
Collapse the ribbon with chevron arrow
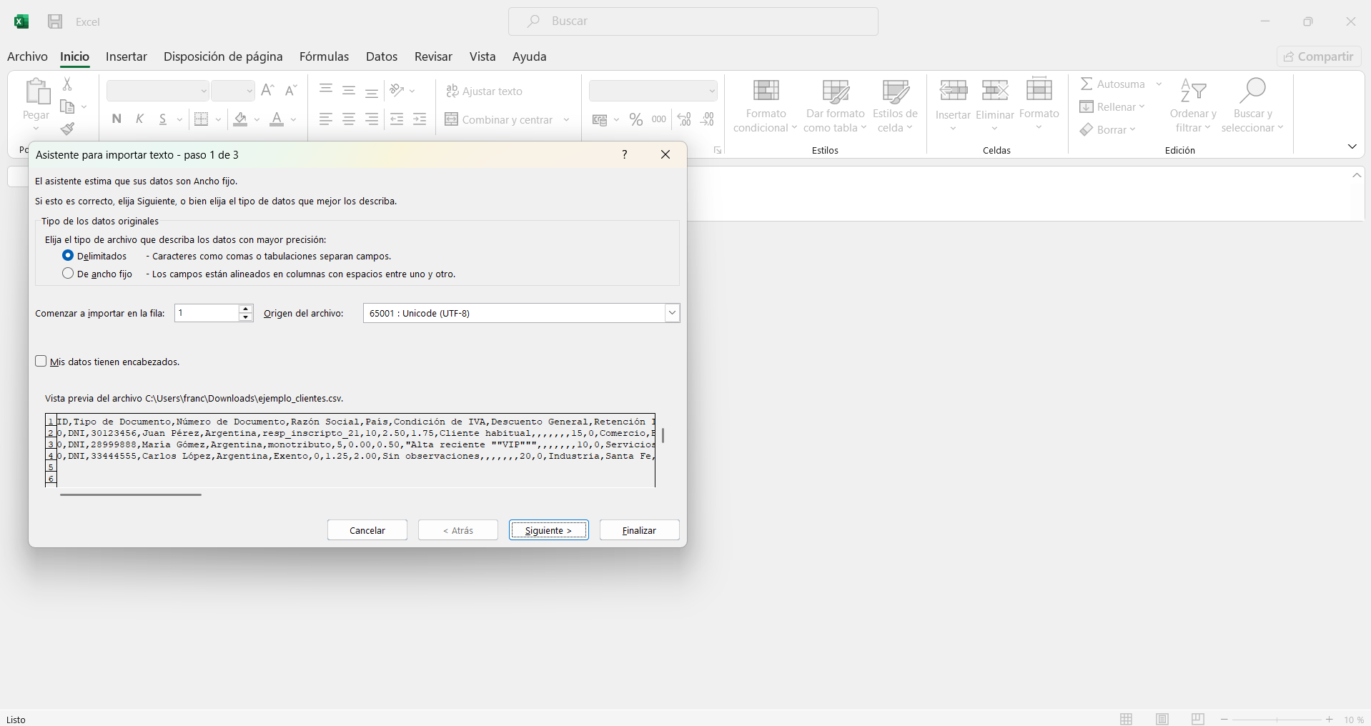coord(1352,146)
